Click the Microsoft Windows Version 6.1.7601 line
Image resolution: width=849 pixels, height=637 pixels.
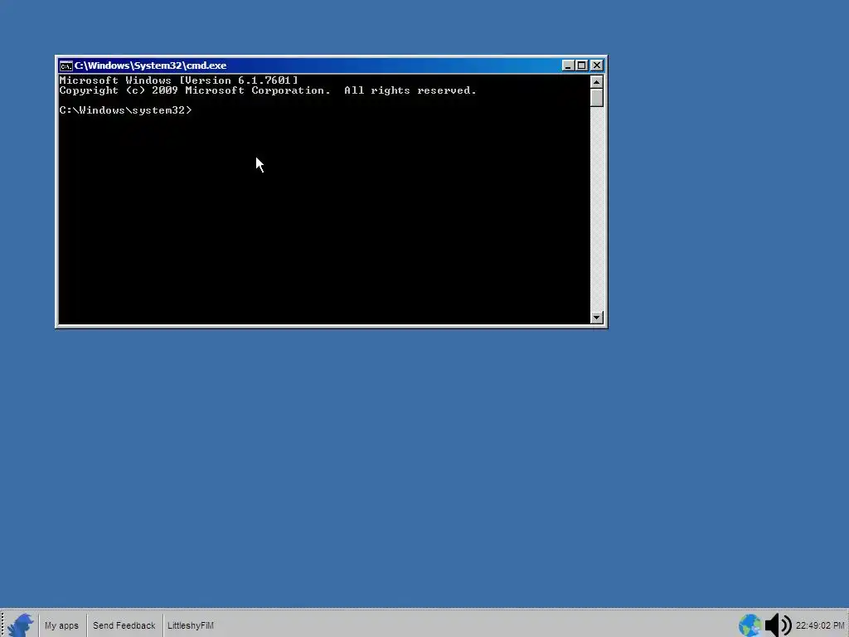pyautogui.click(x=179, y=80)
